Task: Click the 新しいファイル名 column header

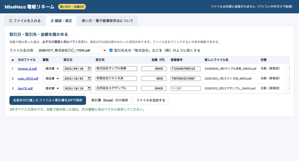Action: point(216,60)
